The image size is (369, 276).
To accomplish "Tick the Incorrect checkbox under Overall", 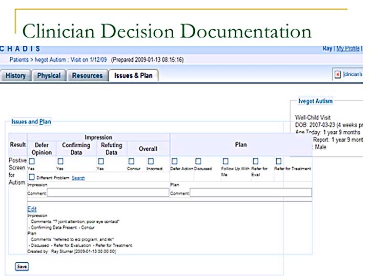I will pos(151,161).
